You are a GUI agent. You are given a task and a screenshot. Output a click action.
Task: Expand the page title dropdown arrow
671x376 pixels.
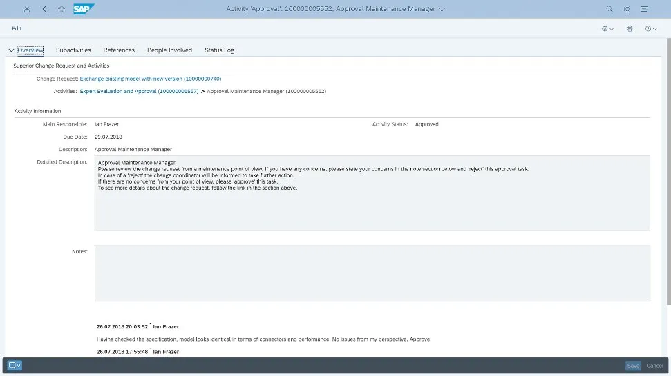pyautogui.click(x=442, y=10)
